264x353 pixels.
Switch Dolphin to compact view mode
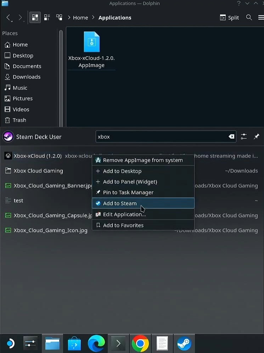(x=47, y=17)
